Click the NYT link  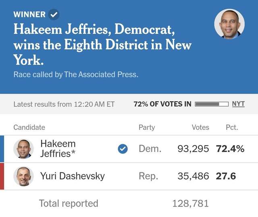click(238, 104)
